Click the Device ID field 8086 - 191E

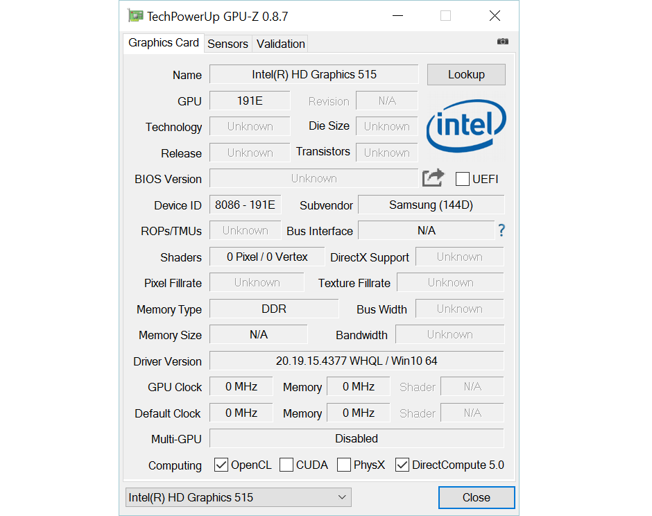point(246,205)
